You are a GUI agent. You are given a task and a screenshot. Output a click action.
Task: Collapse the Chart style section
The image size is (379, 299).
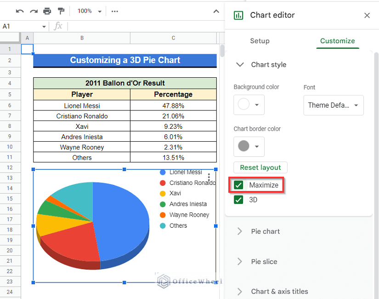pos(240,65)
